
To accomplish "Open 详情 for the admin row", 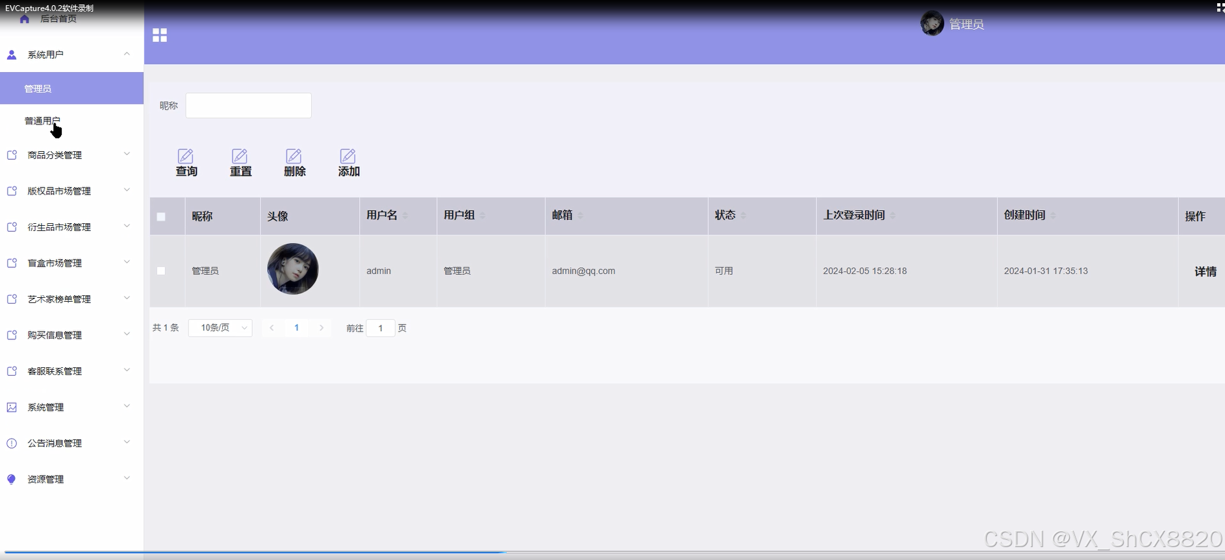I will click(x=1206, y=271).
